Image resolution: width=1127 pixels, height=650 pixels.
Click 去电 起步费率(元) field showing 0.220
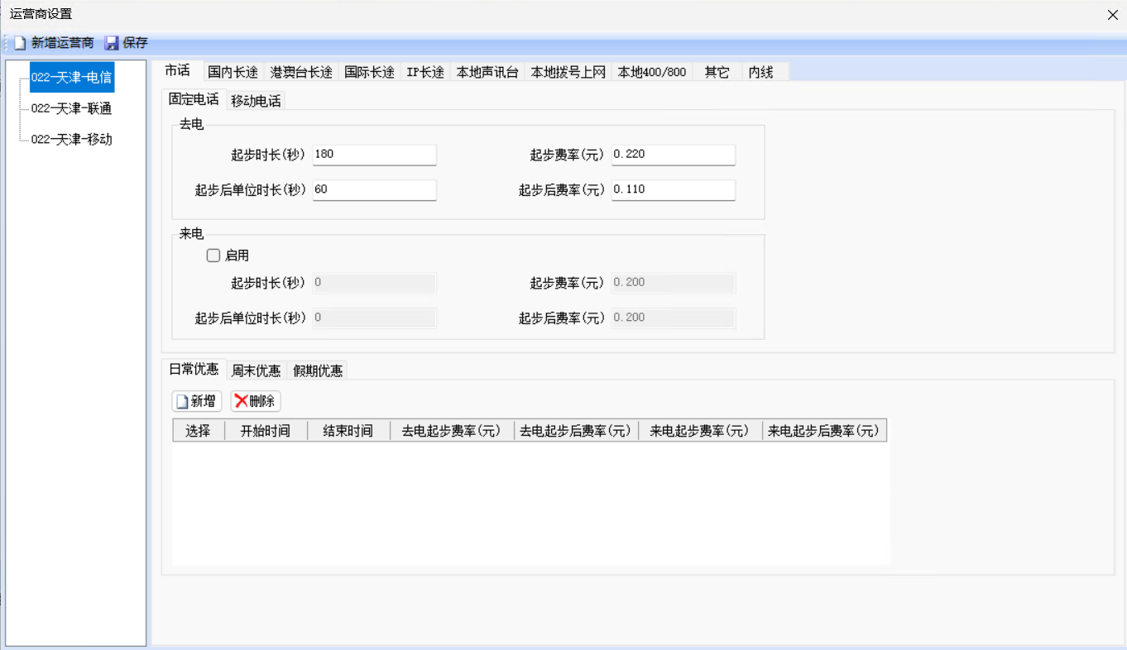click(x=674, y=155)
